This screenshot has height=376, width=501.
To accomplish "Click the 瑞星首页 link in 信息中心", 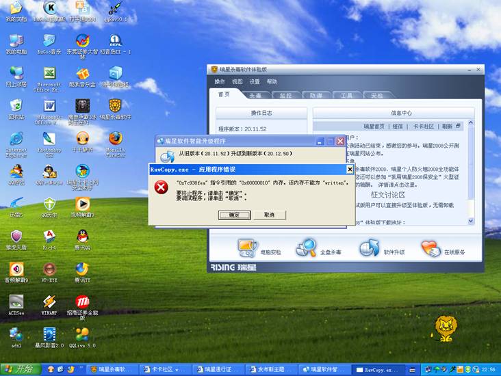I will [x=374, y=126].
